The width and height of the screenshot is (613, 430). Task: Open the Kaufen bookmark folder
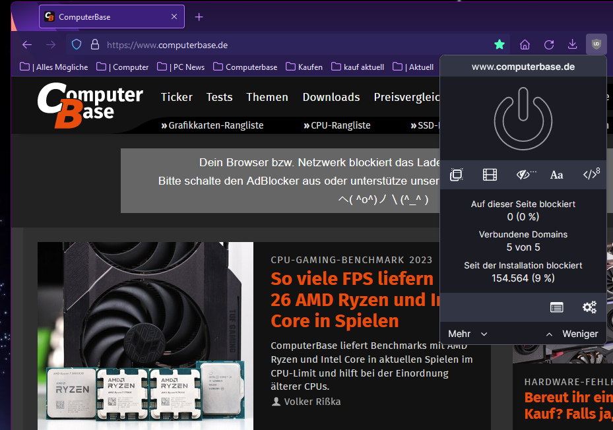point(304,67)
